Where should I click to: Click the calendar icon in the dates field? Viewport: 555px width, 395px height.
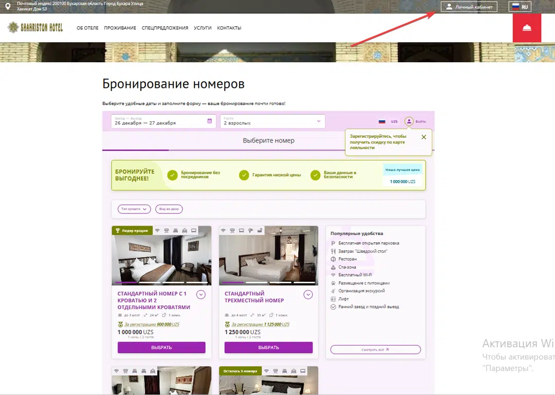(x=210, y=121)
